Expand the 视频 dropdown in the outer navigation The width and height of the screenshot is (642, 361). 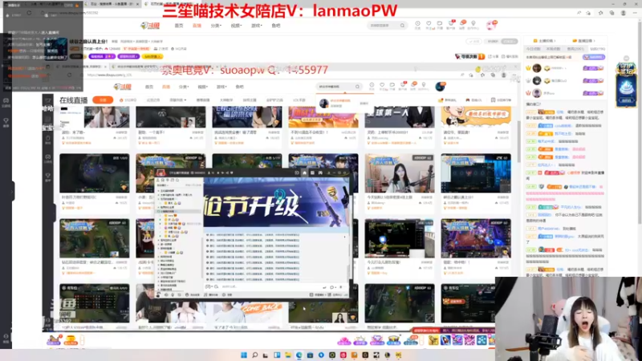pos(236,26)
